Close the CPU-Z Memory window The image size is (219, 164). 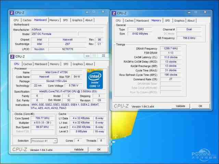[x=205, y=12]
